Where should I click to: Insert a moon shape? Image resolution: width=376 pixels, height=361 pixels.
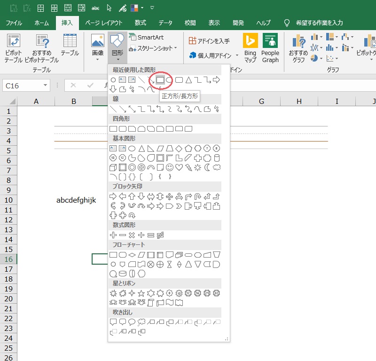[x=207, y=167]
